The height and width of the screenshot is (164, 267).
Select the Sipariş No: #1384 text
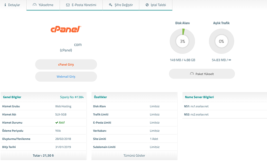click(x=72, y=97)
